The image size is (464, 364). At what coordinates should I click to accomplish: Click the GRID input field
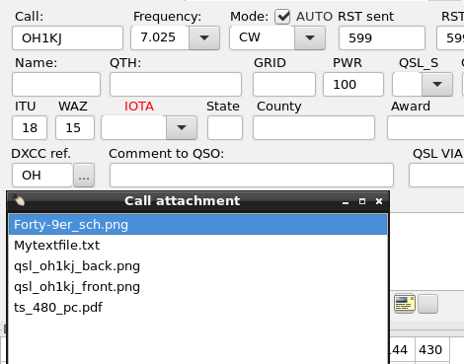(x=284, y=85)
